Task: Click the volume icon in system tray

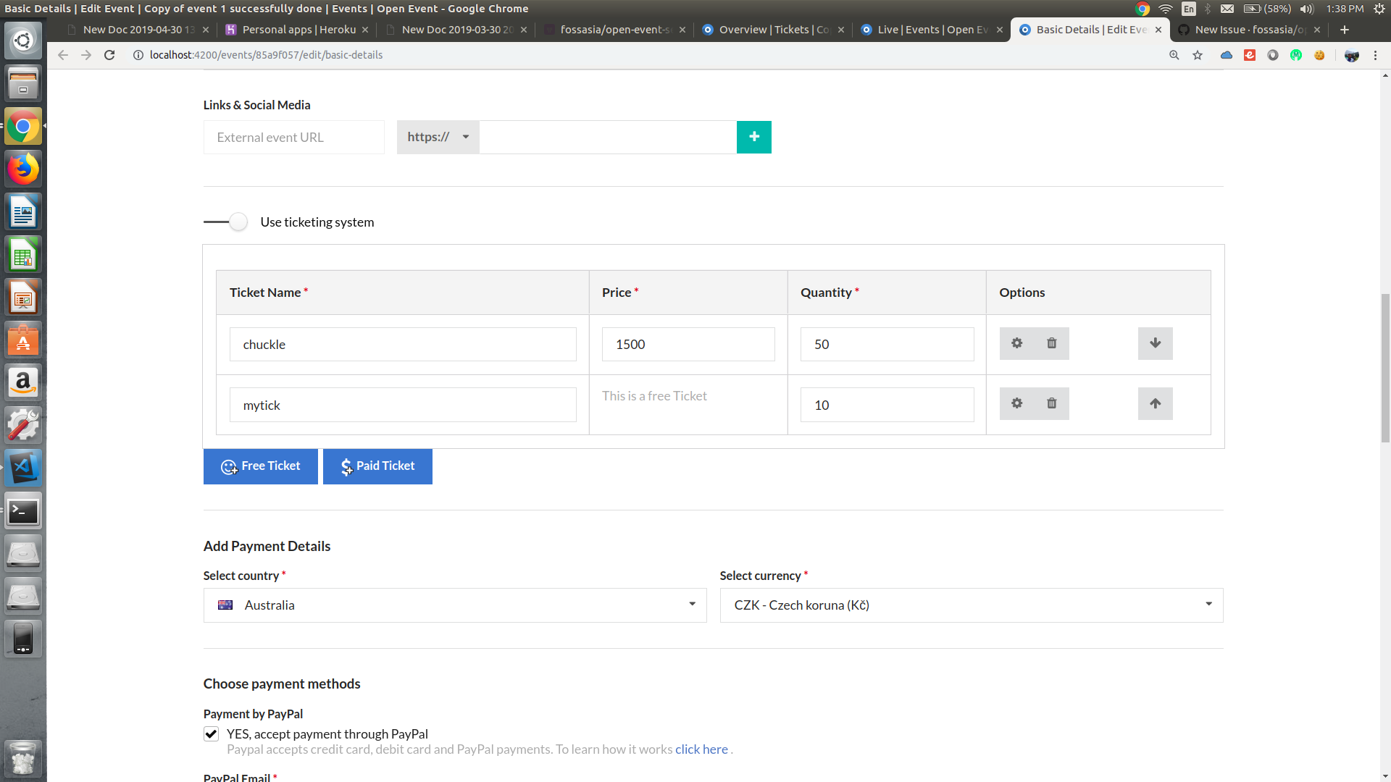Action: (1306, 9)
